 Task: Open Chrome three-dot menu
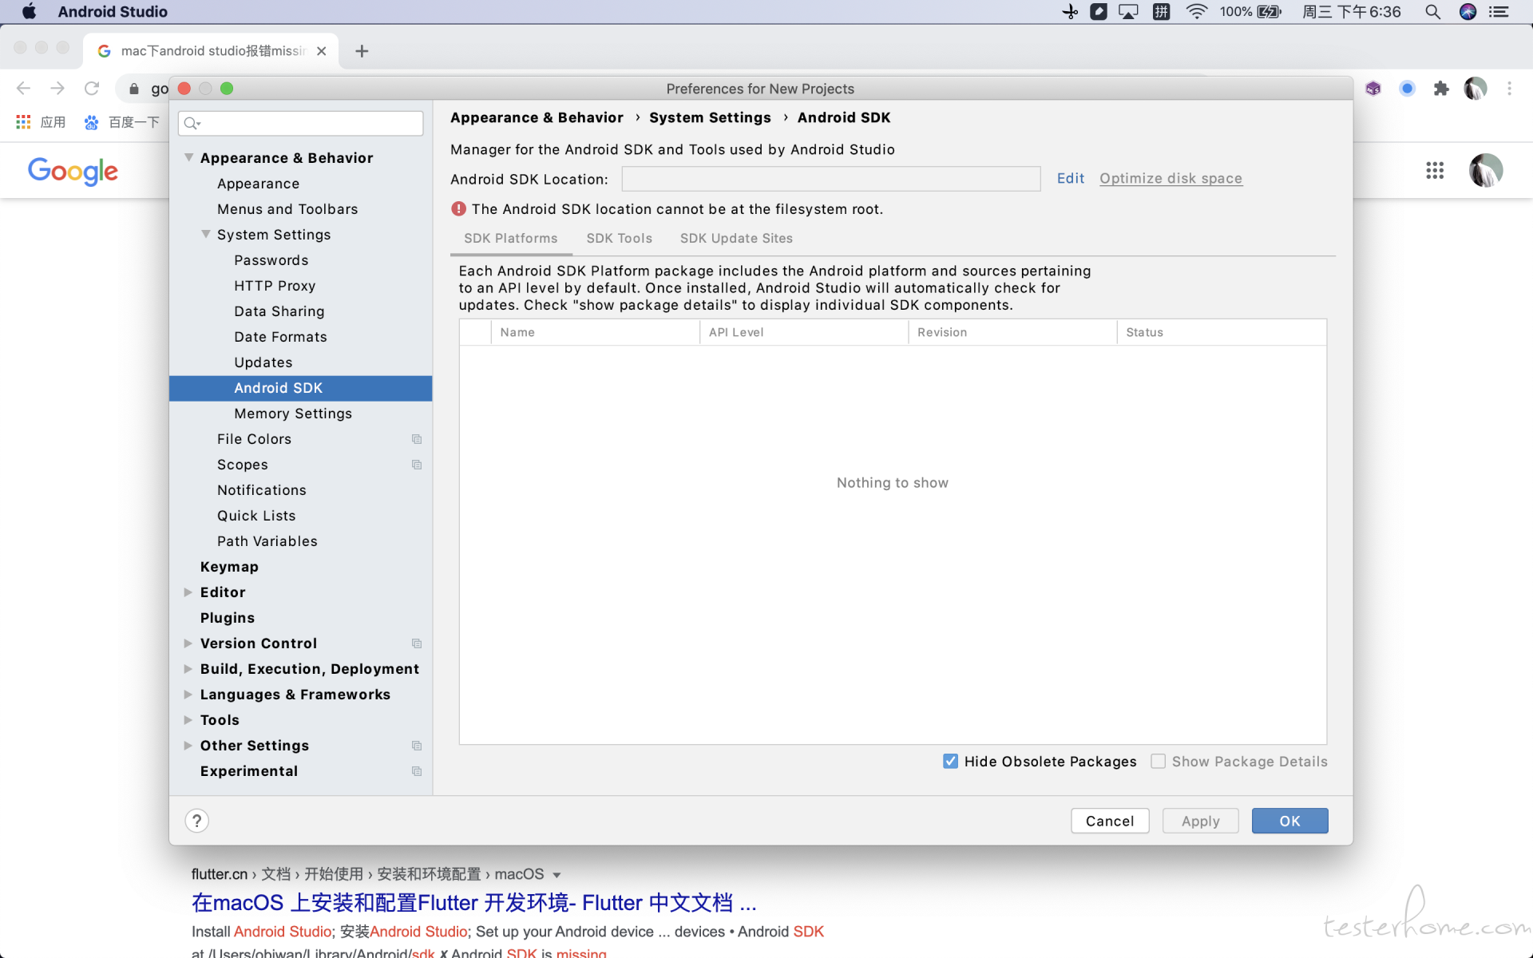coord(1509,89)
